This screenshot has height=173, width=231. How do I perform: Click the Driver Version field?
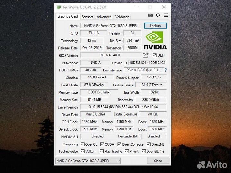123,107
